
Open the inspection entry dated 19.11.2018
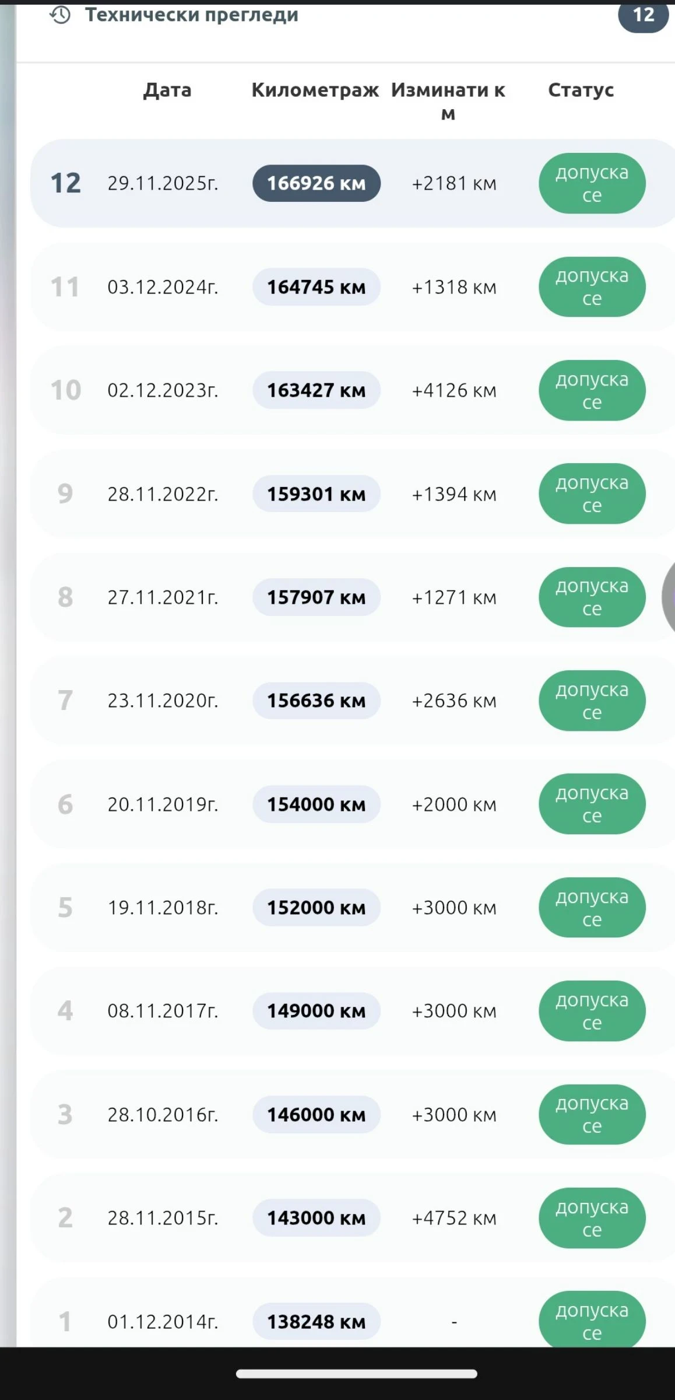coord(163,908)
